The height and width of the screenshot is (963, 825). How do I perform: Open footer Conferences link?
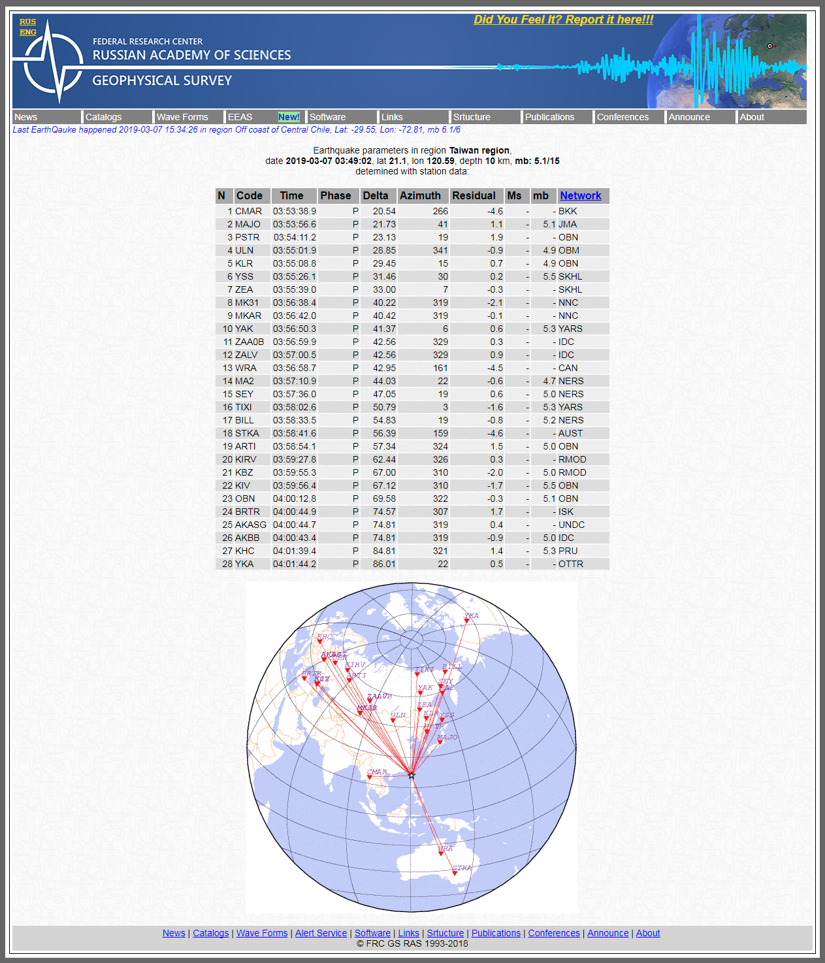tap(554, 933)
